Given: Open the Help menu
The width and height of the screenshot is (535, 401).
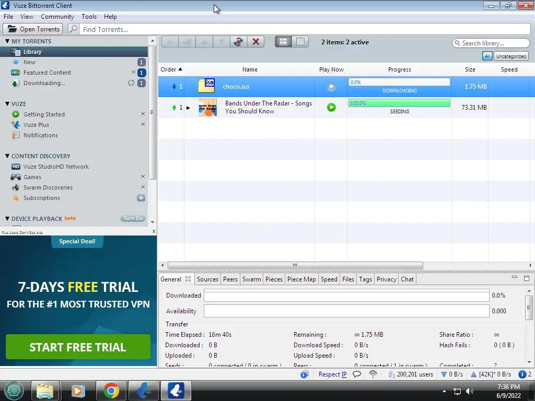Looking at the screenshot, I should point(110,17).
